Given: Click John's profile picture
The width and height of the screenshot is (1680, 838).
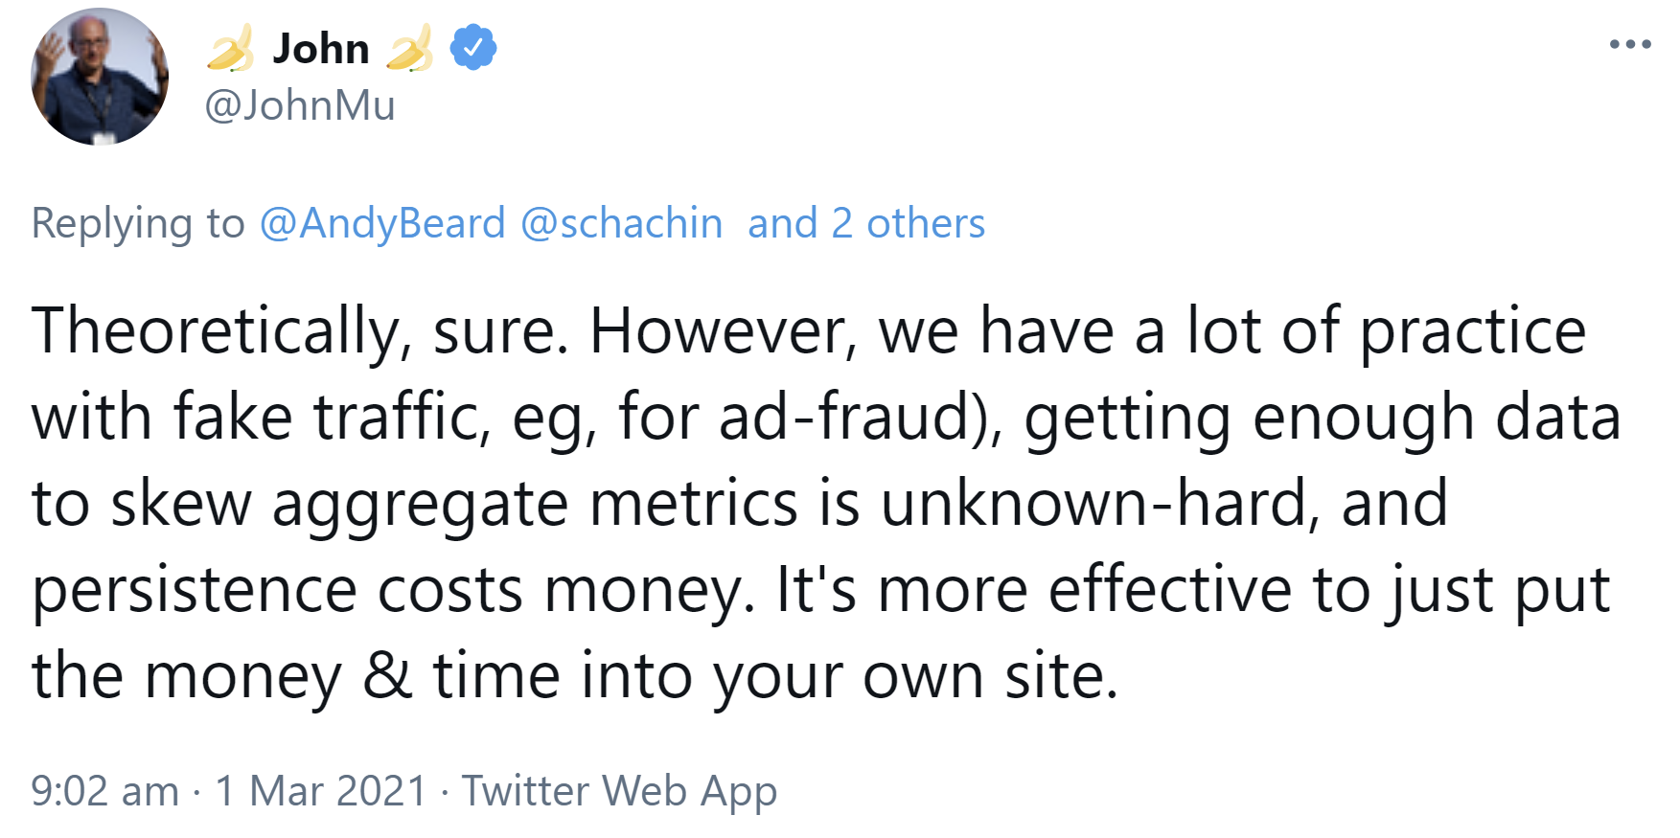Looking at the screenshot, I should pyautogui.click(x=100, y=77).
